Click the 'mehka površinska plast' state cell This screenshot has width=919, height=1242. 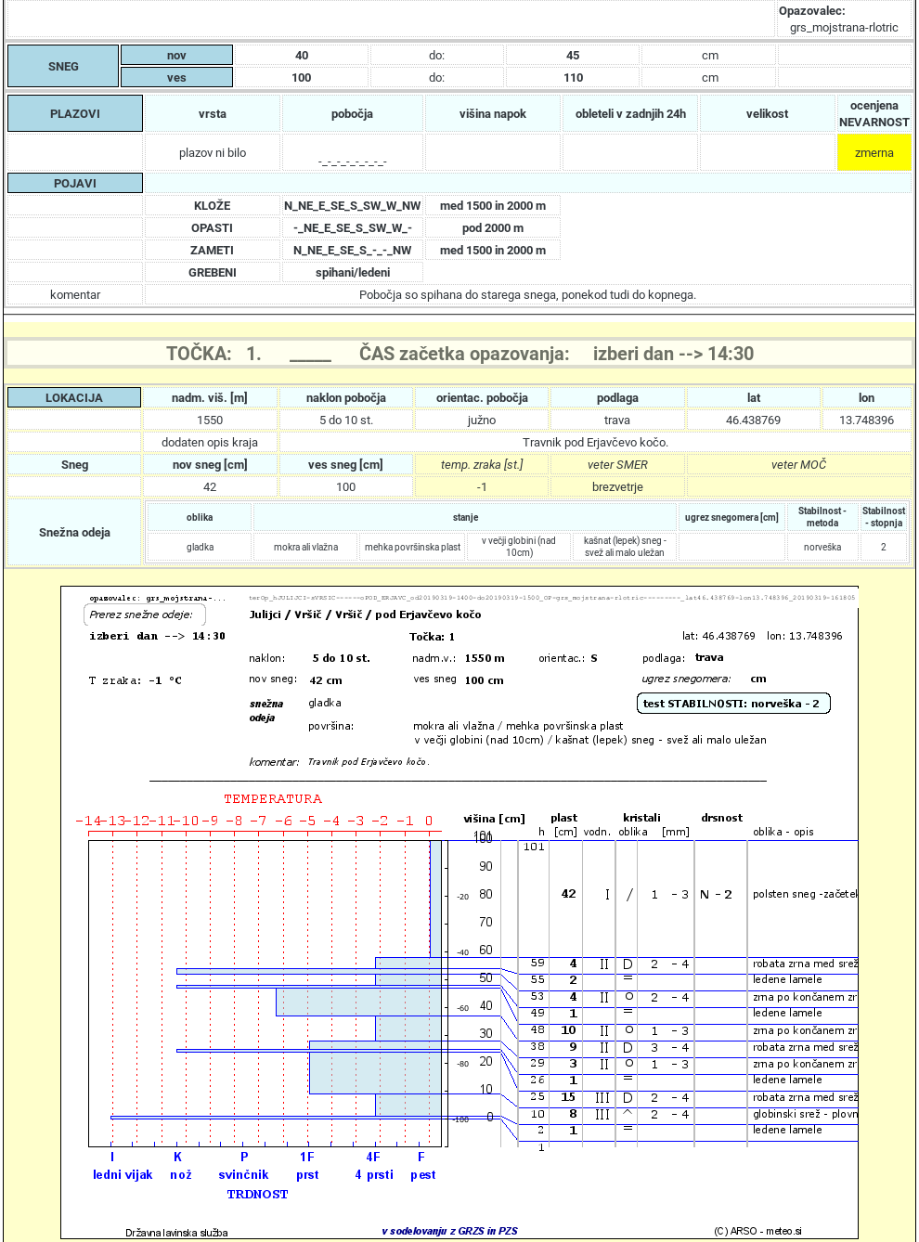pos(413,547)
